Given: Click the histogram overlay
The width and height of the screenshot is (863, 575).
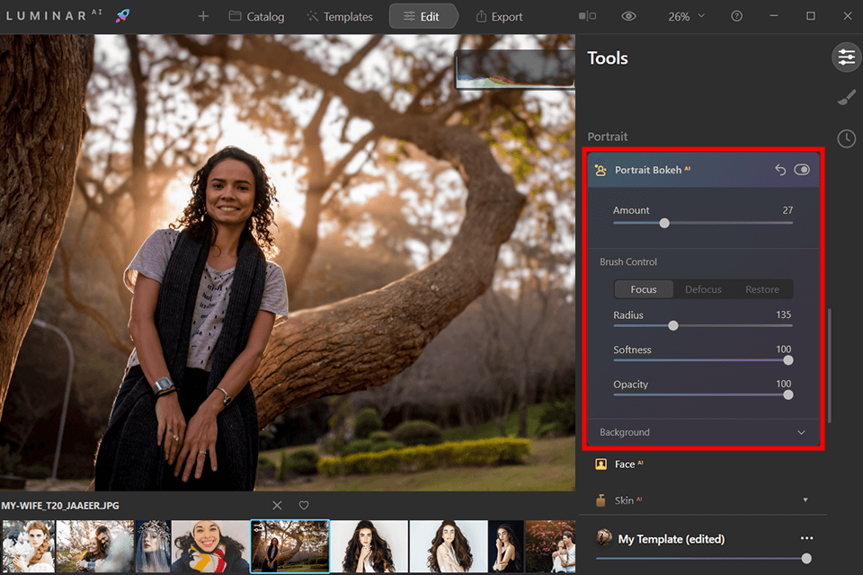Looking at the screenshot, I should tap(515, 69).
